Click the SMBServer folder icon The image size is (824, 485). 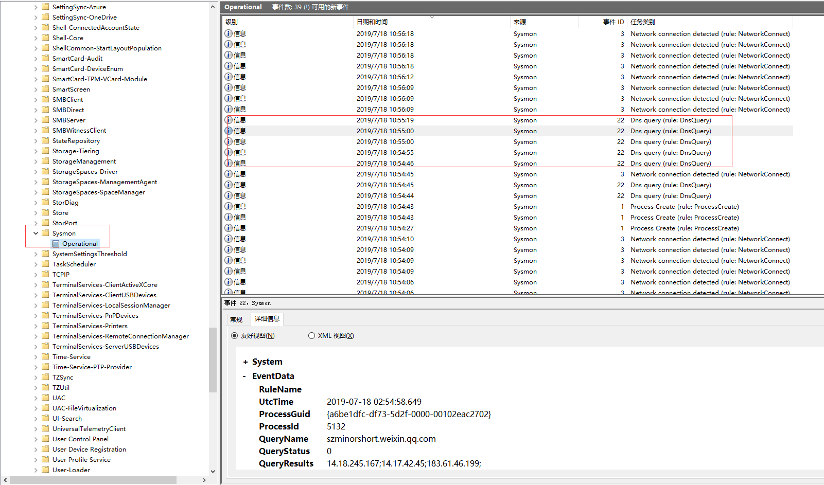tap(45, 120)
